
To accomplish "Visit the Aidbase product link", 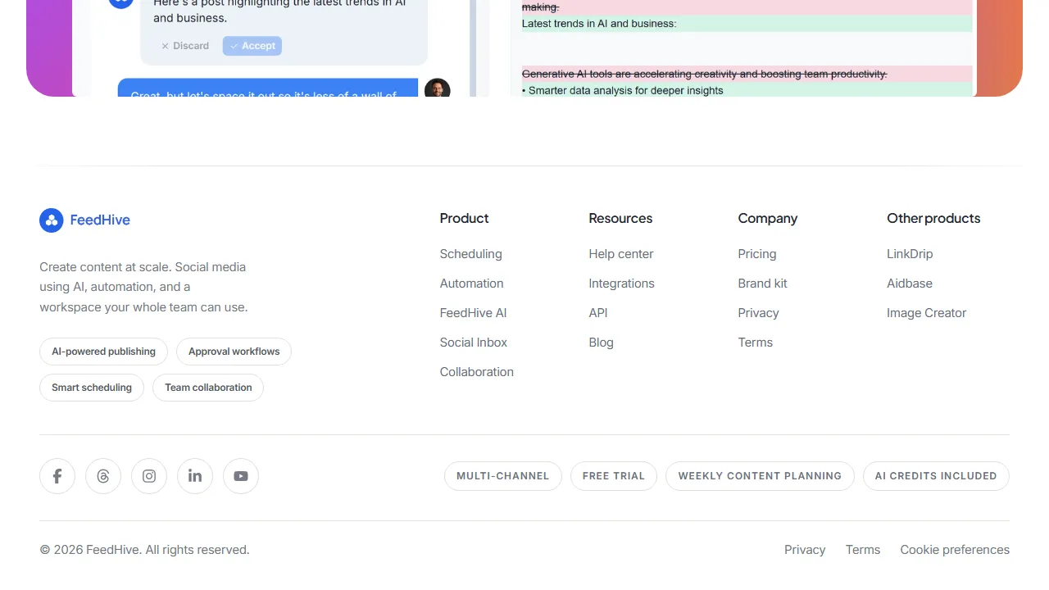I will (910, 284).
